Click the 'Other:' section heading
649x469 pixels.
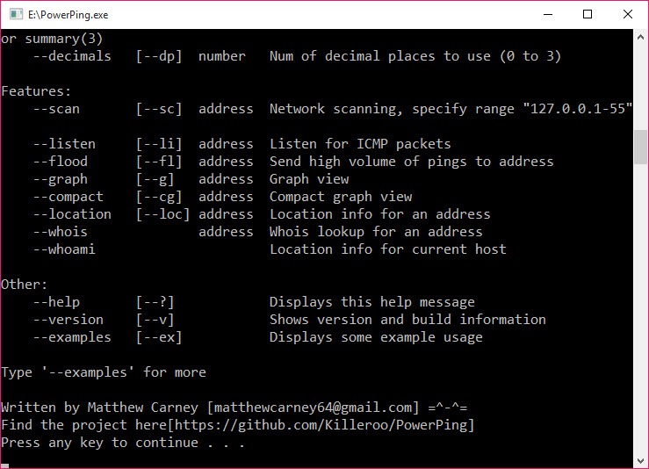(x=25, y=285)
